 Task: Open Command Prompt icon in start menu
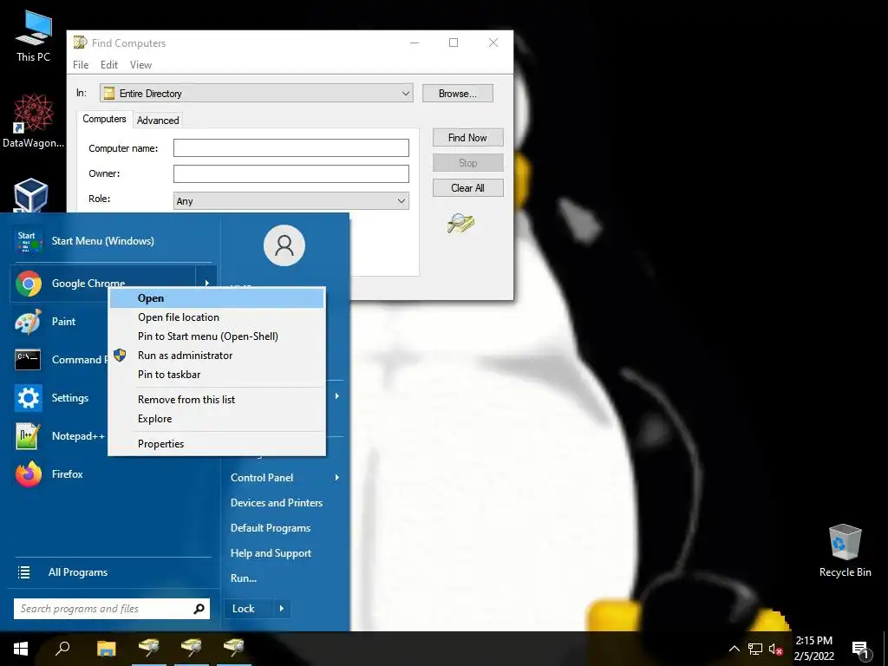[28, 360]
